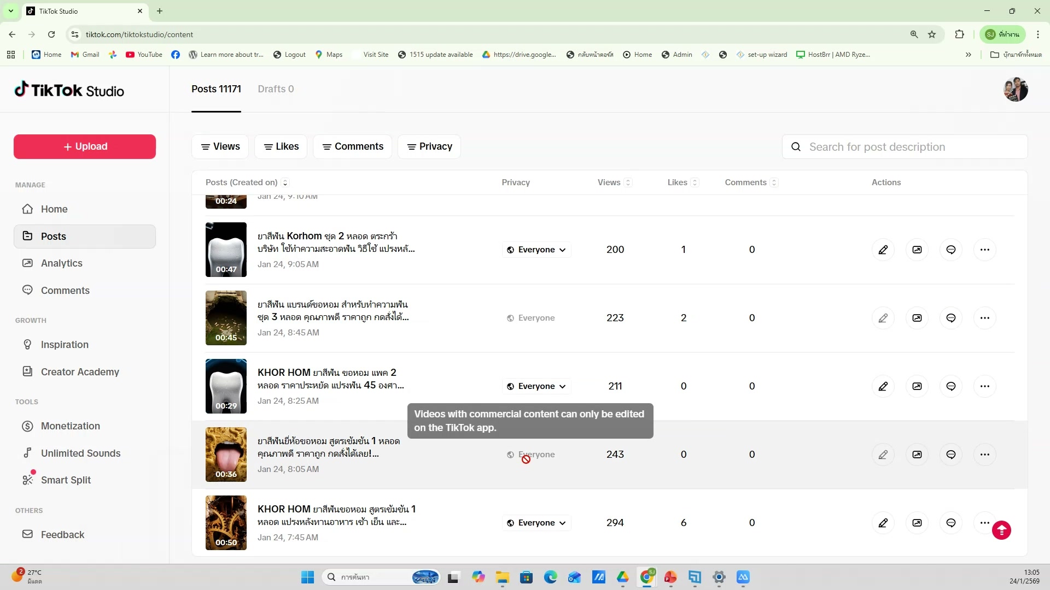This screenshot has width=1050, height=590.
Task: Open the Monetization section
Action: point(70,426)
